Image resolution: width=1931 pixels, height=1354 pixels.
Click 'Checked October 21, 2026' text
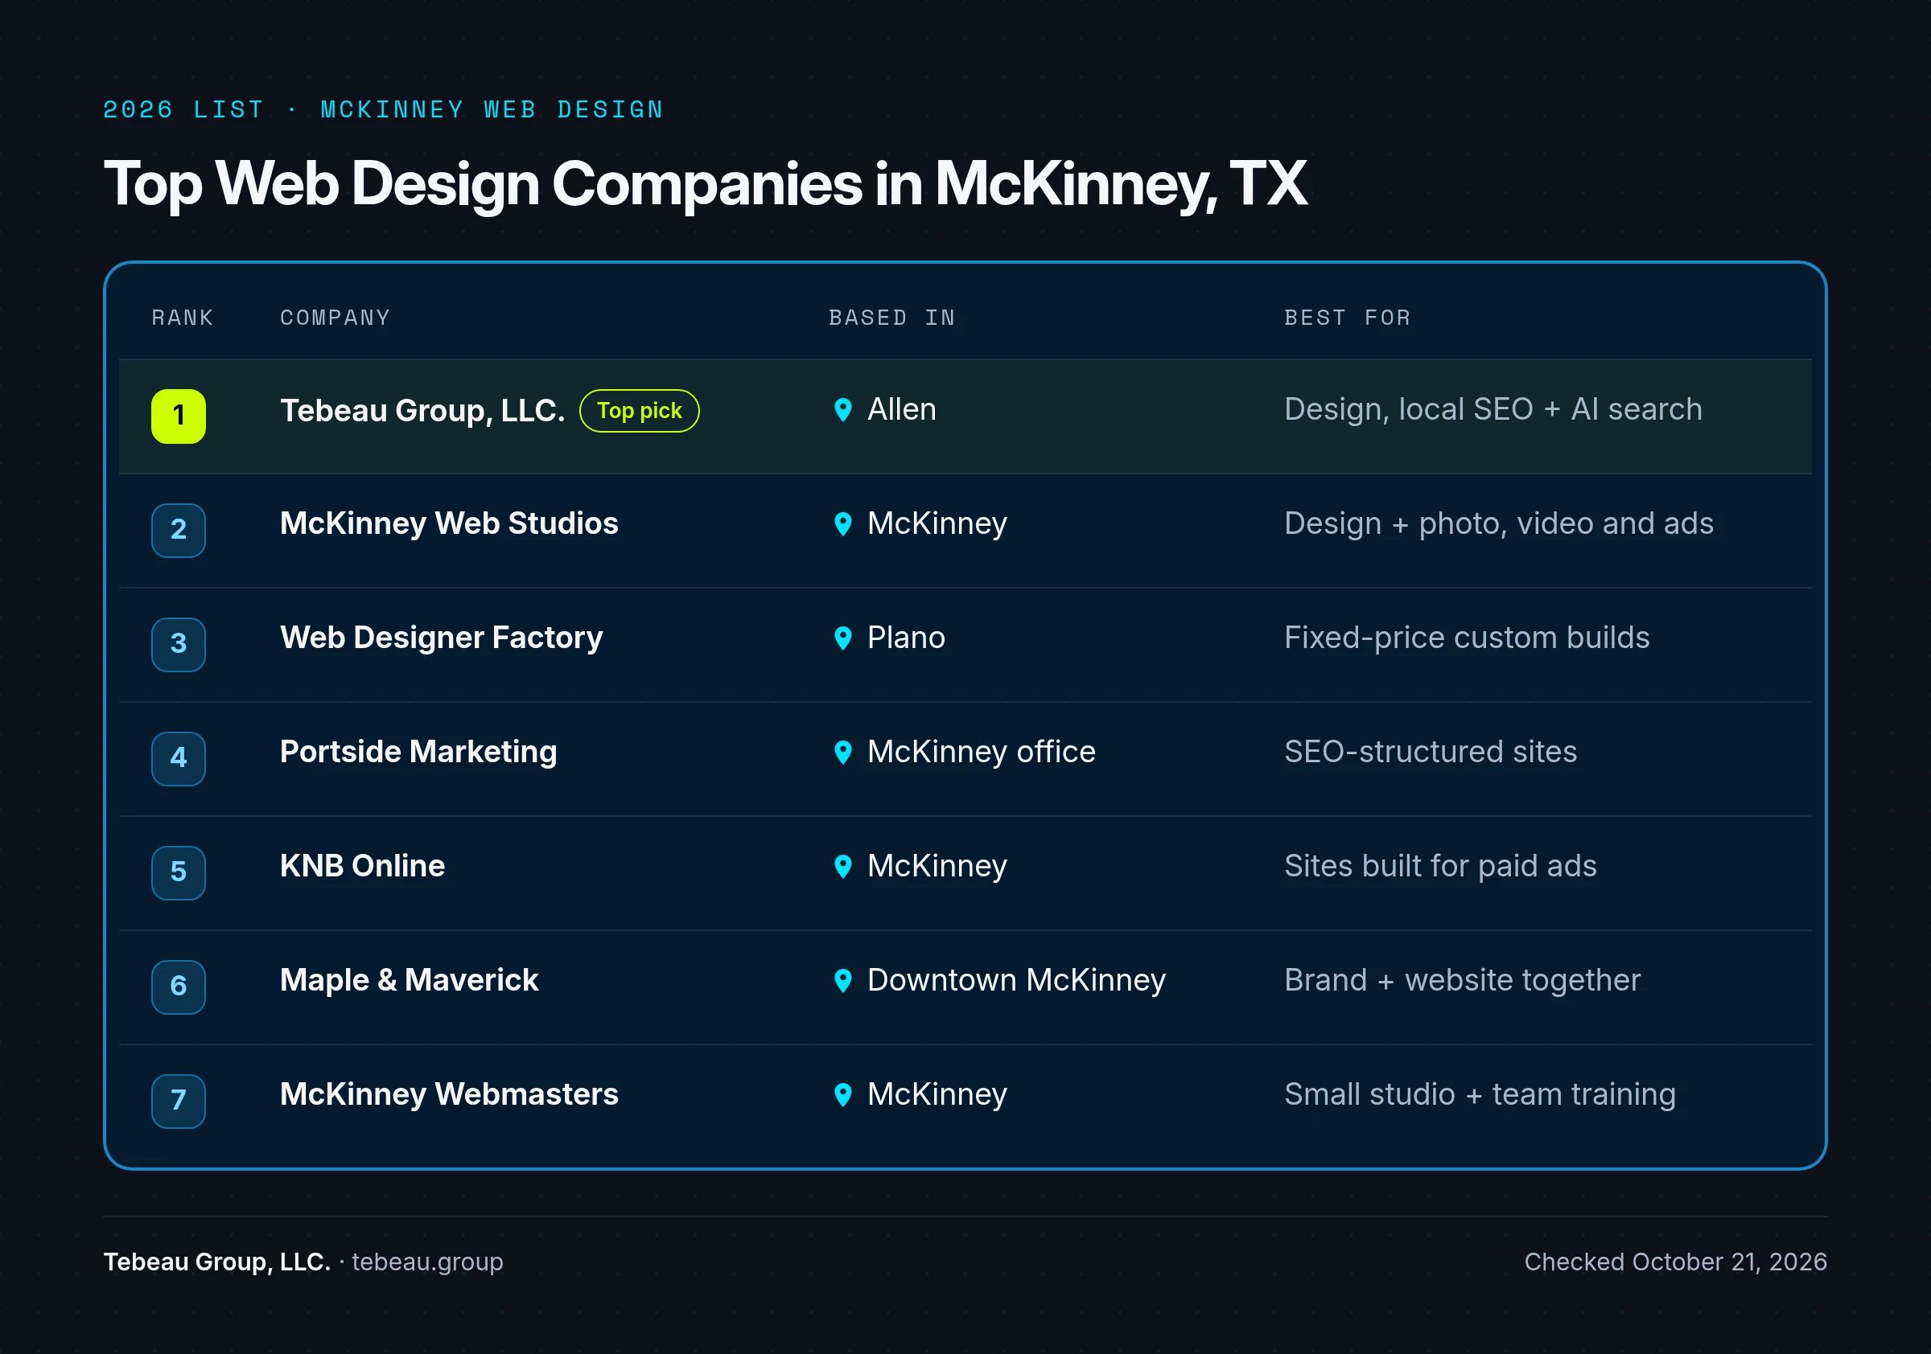click(x=1675, y=1262)
